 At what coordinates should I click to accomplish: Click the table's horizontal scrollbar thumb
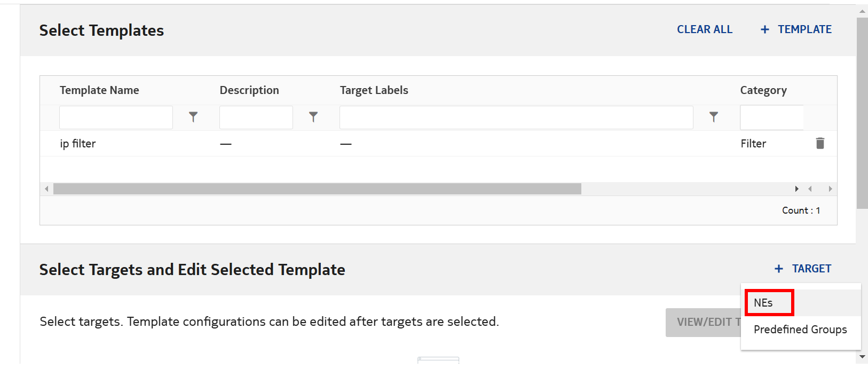[x=317, y=189]
